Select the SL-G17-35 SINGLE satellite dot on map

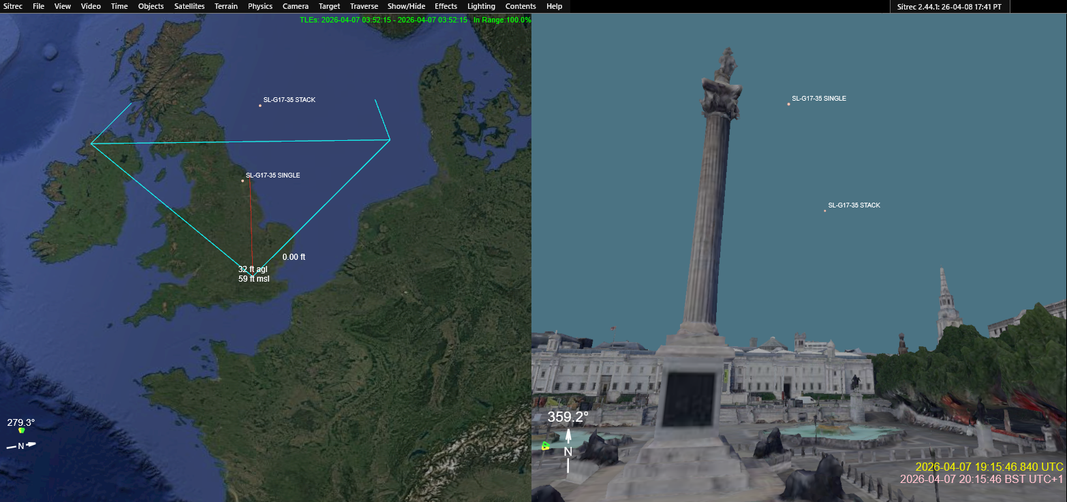point(243,181)
